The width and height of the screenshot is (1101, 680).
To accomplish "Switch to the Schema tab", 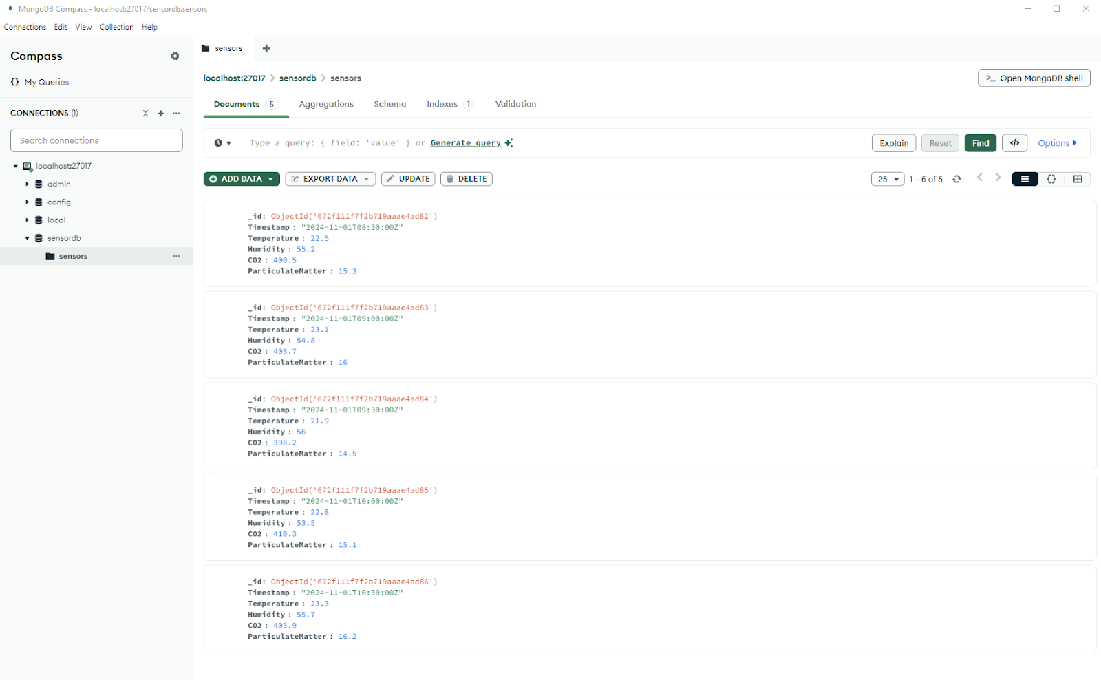I will click(x=390, y=104).
